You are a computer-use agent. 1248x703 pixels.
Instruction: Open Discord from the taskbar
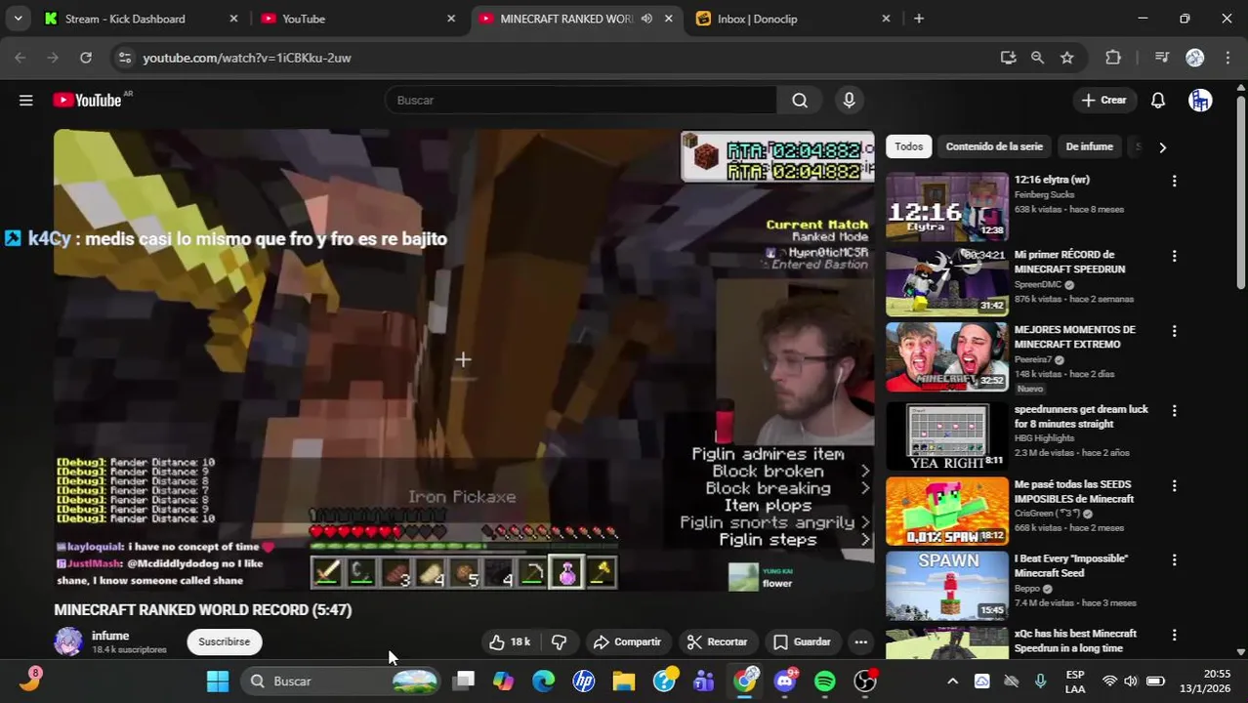click(x=785, y=681)
